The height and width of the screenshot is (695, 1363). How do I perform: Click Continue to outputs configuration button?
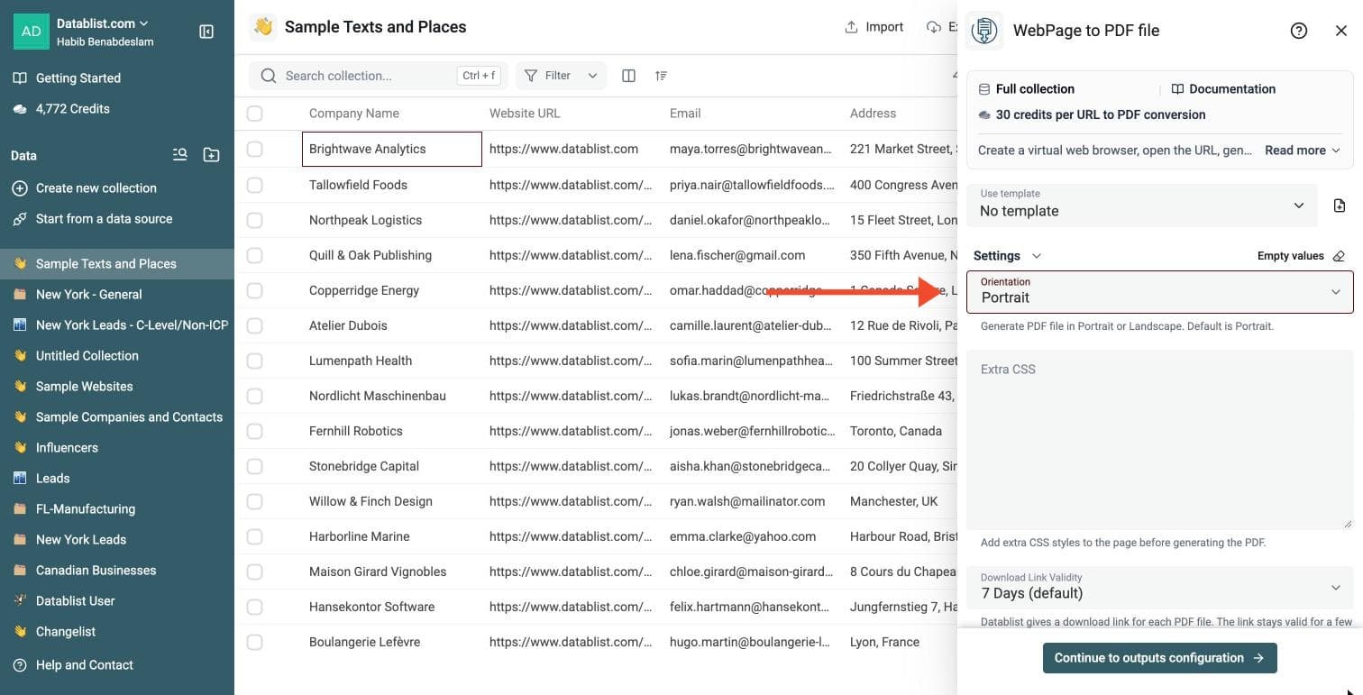1159,658
